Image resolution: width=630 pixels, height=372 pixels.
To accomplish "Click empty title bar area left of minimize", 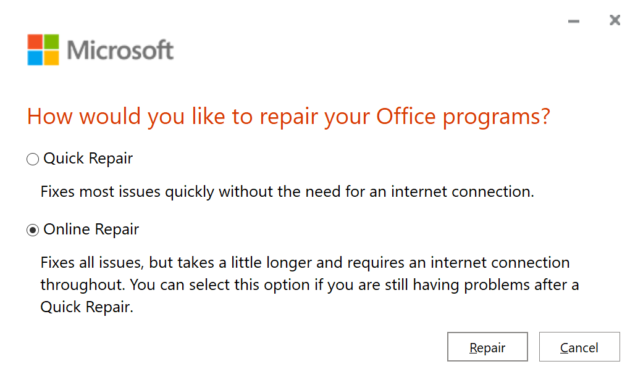I will (371, 19).
